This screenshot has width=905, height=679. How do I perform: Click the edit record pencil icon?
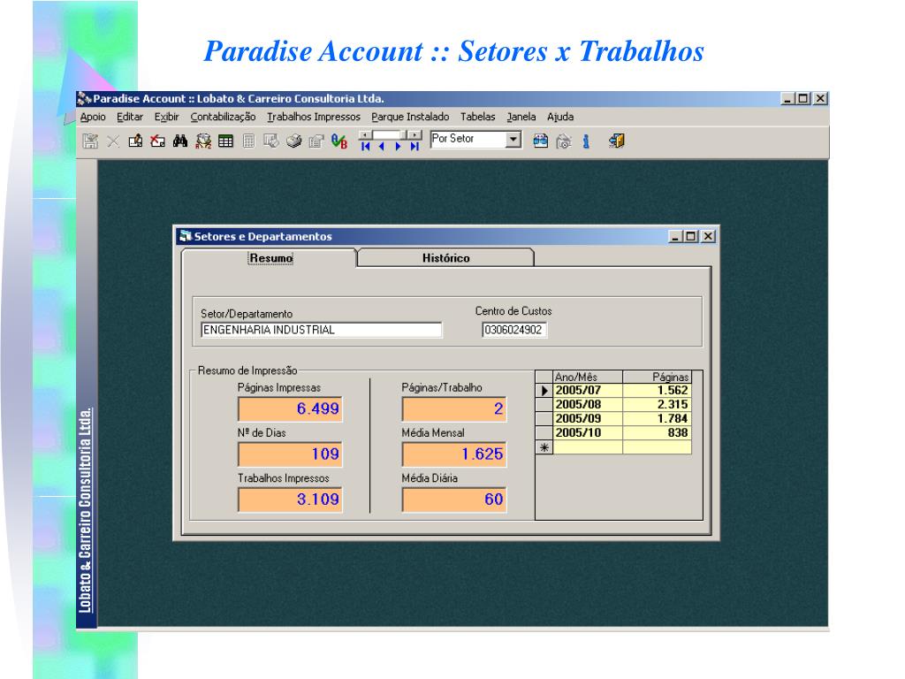pyautogui.click(x=135, y=141)
